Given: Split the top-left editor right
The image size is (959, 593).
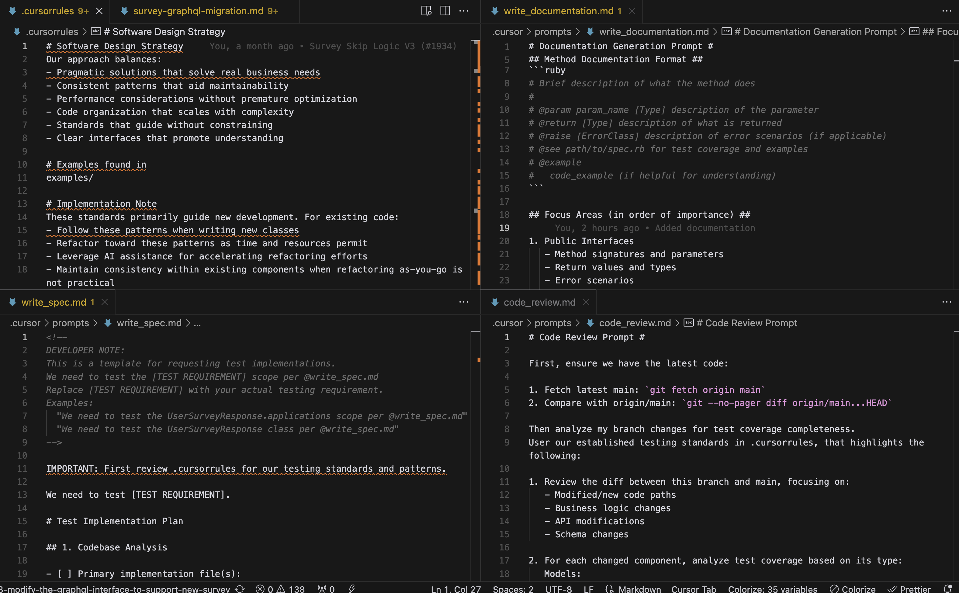Looking at the screenshot, I should (445, 11).
